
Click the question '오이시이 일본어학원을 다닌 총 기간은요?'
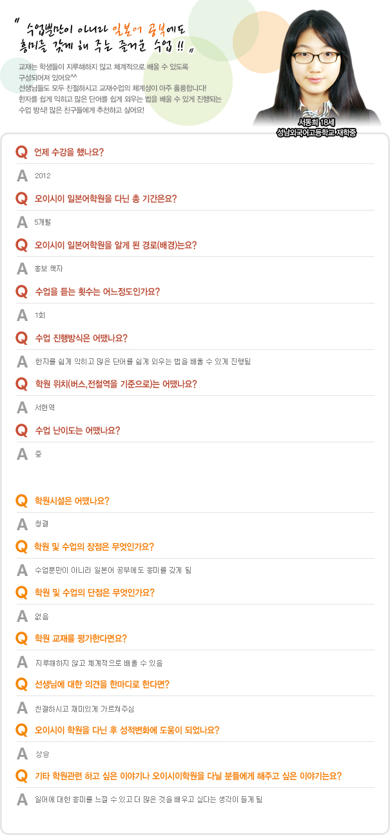[x=106, y=198]
